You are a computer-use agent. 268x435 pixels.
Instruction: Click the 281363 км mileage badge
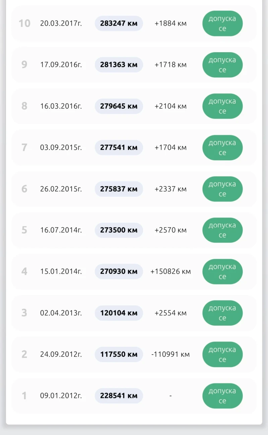point(119,65)
